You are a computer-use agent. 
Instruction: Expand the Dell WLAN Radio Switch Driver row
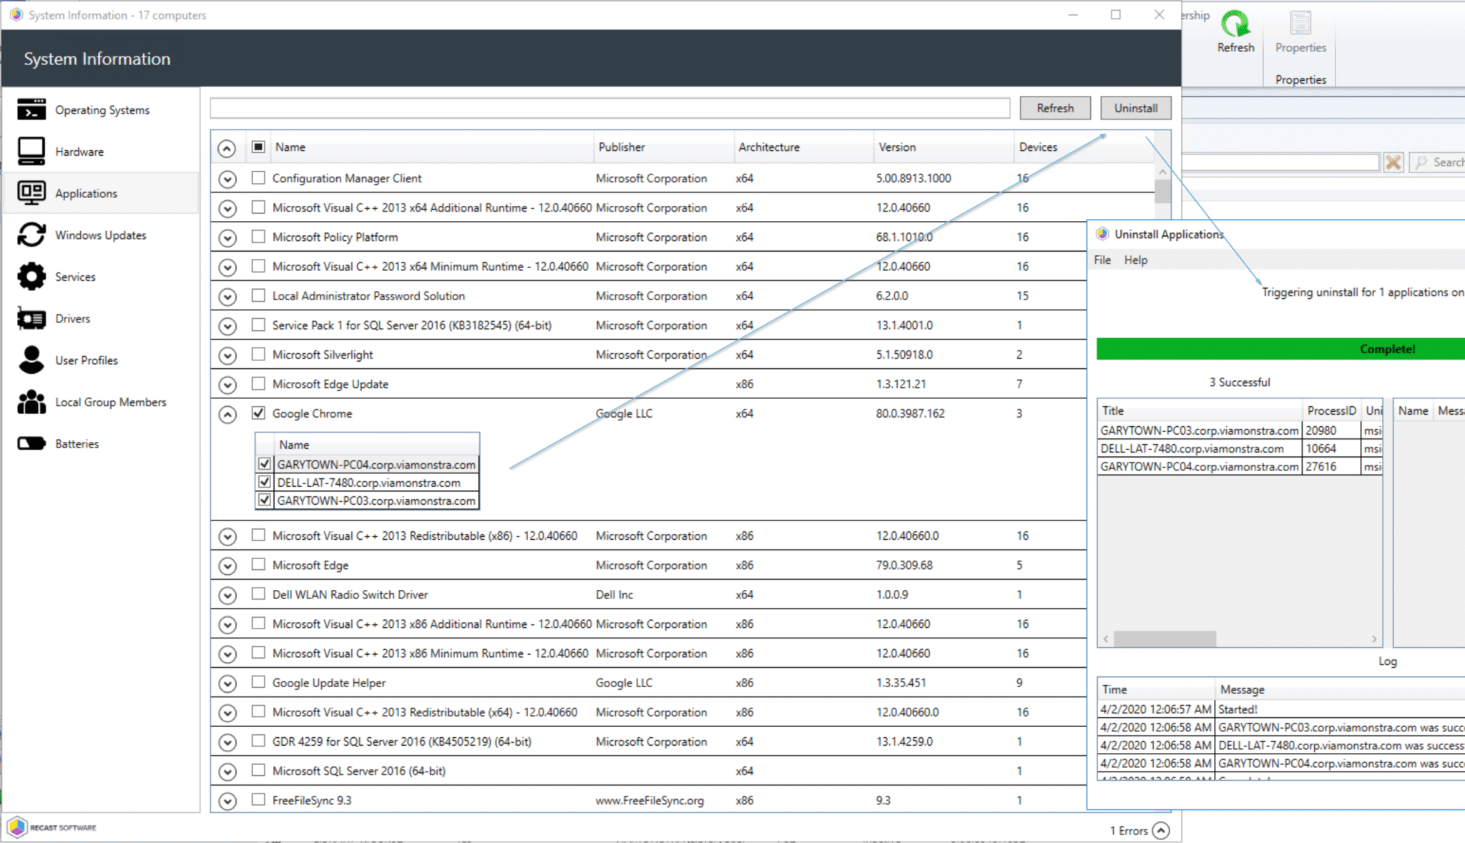(227, 595)
